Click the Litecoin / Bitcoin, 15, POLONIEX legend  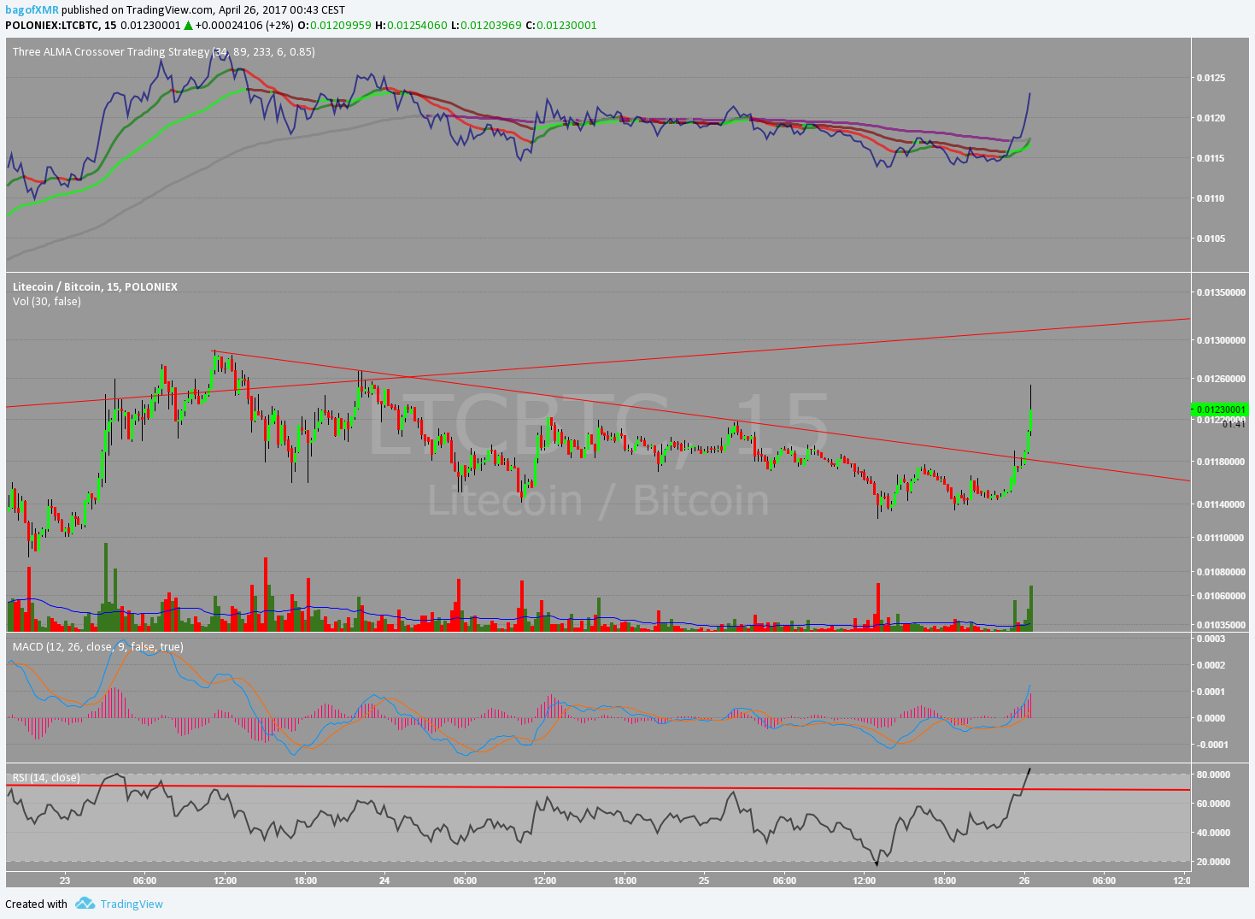pyautogui.click(x=95, y=286)
